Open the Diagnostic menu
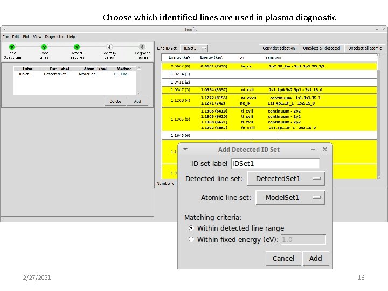This screenshot has width=388, height=291. [x=54, y=37]
